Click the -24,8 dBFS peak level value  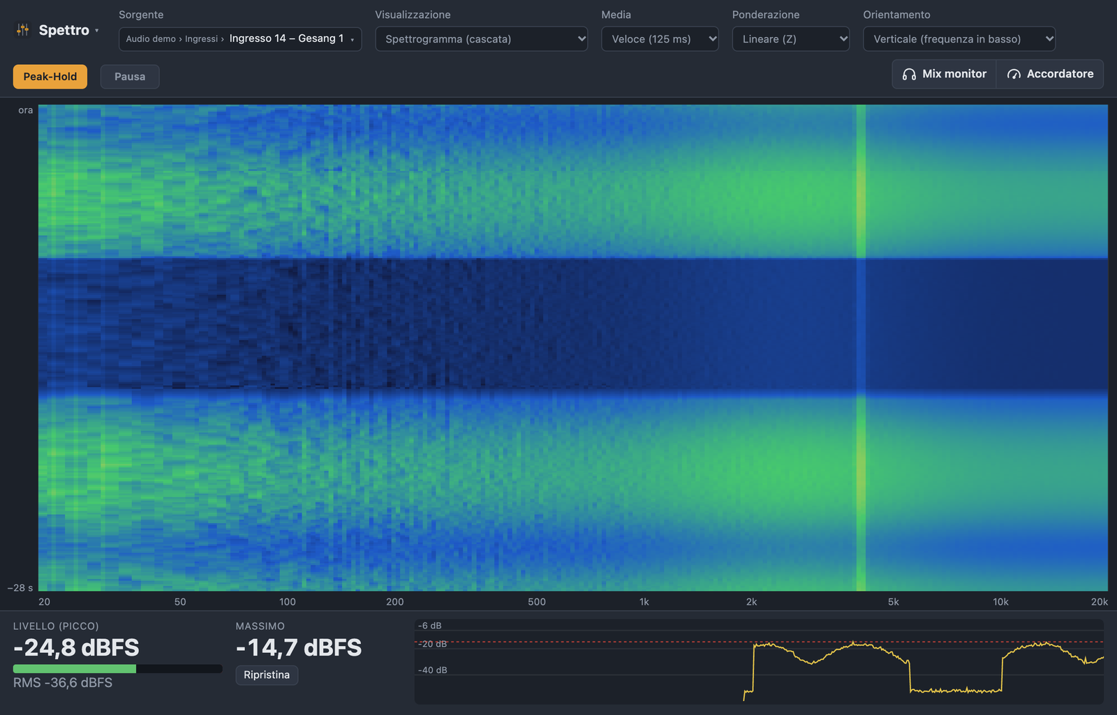coord(76,648)
